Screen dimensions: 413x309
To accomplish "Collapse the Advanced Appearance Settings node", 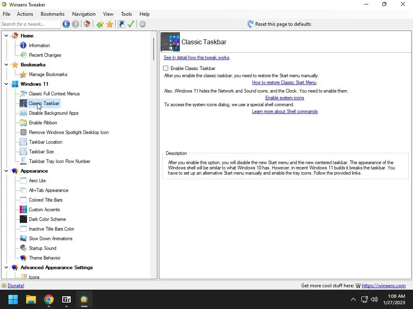I will 6,268.
